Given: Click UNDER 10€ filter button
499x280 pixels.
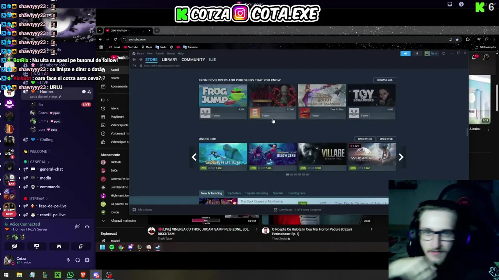Looking at the screenshot, I should coord(365,139).
